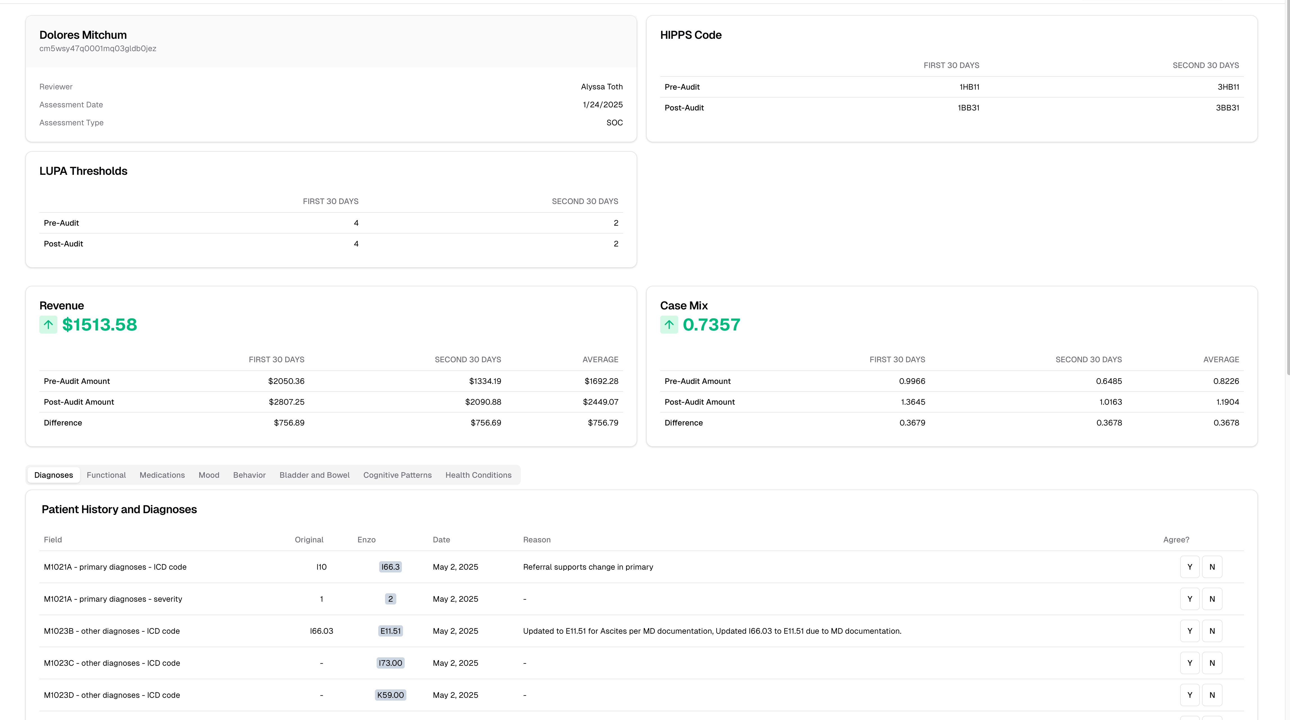Click the green Revenue up-arrow icon

[x=48, y=325]
